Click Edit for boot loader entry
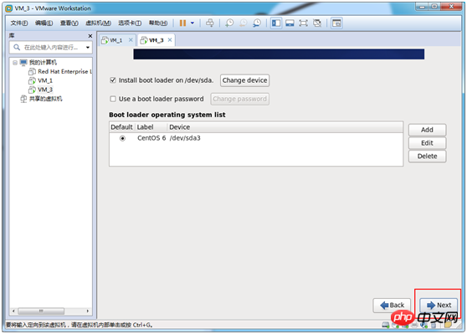The image size is (467, 334). 427,143
